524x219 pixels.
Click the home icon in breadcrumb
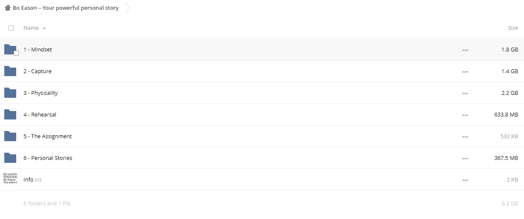coord(8,8)
